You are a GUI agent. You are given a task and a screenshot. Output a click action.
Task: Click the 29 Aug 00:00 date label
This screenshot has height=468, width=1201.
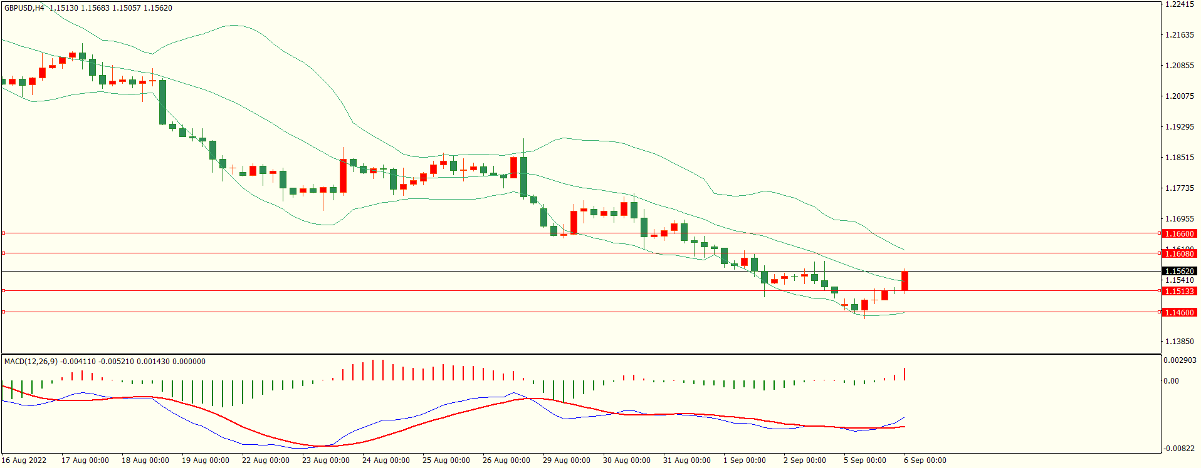coord(567,460)
